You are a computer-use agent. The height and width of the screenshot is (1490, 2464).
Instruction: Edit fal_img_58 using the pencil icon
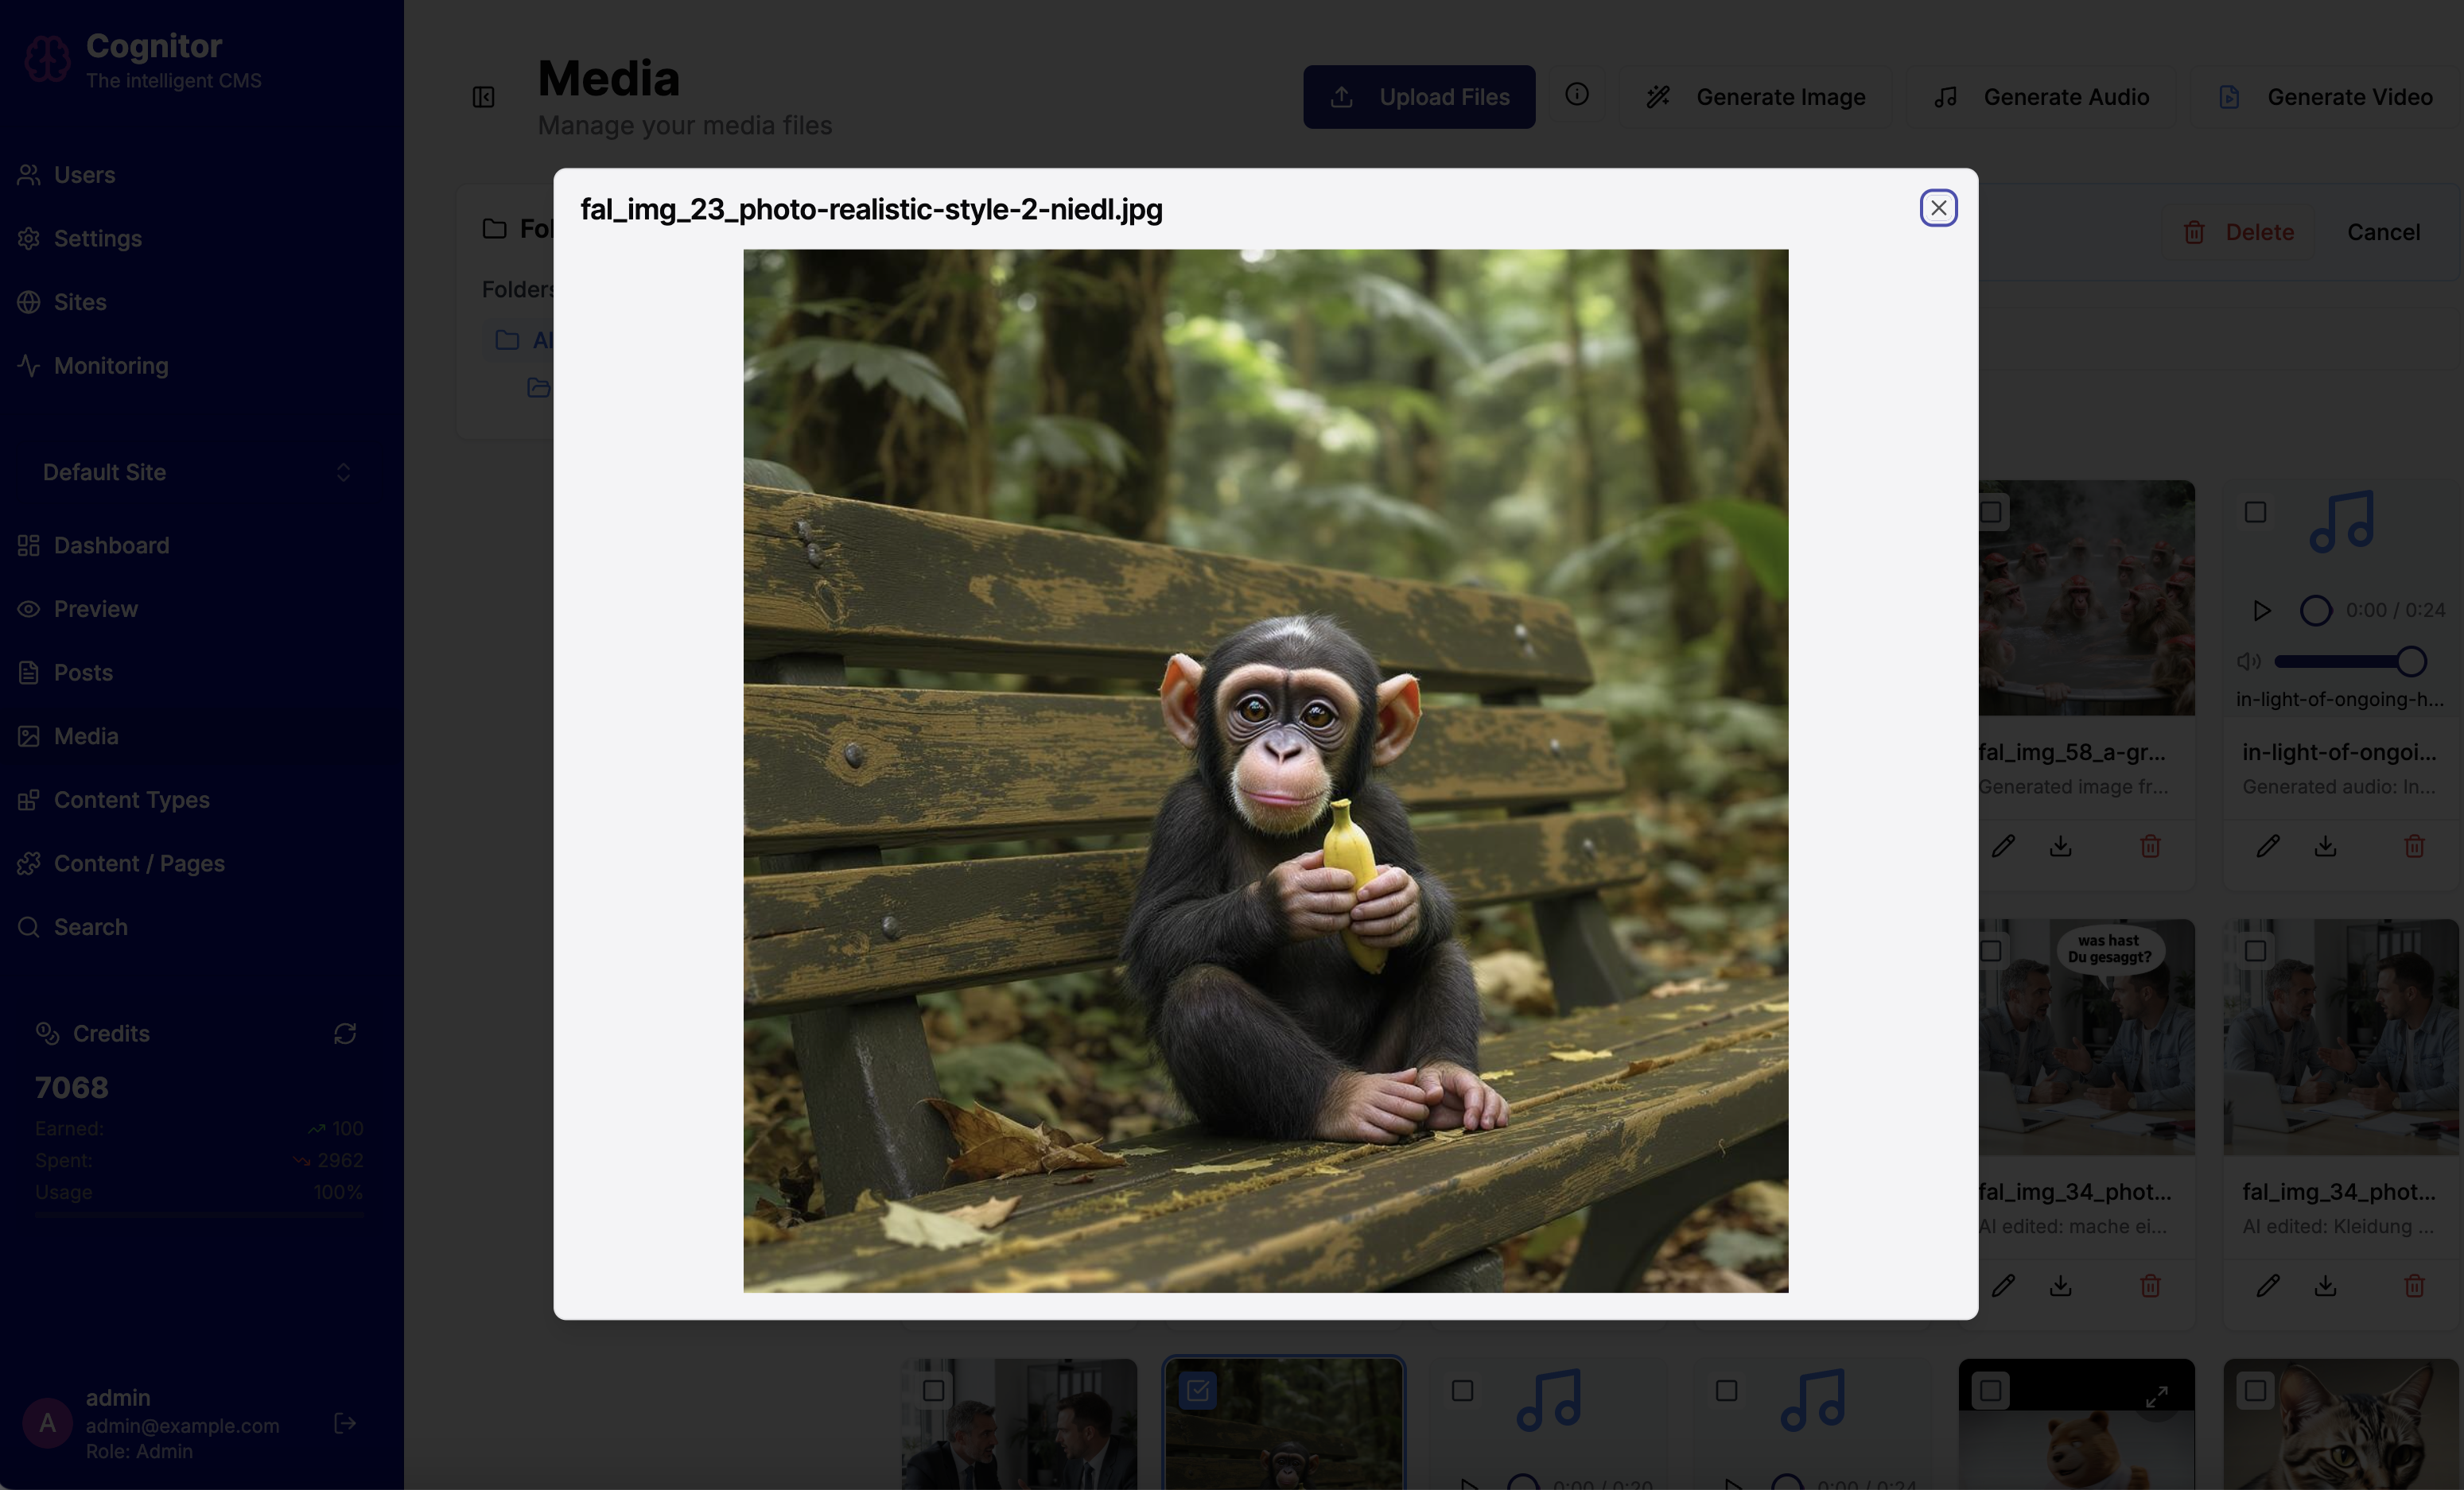tap(2004, 846)
